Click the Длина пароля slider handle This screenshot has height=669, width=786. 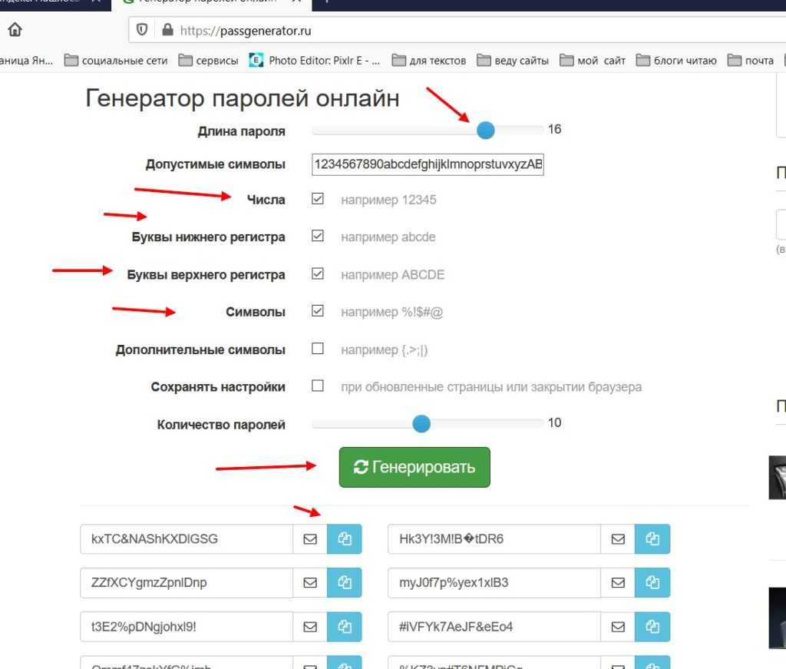[x=485, y=131]
